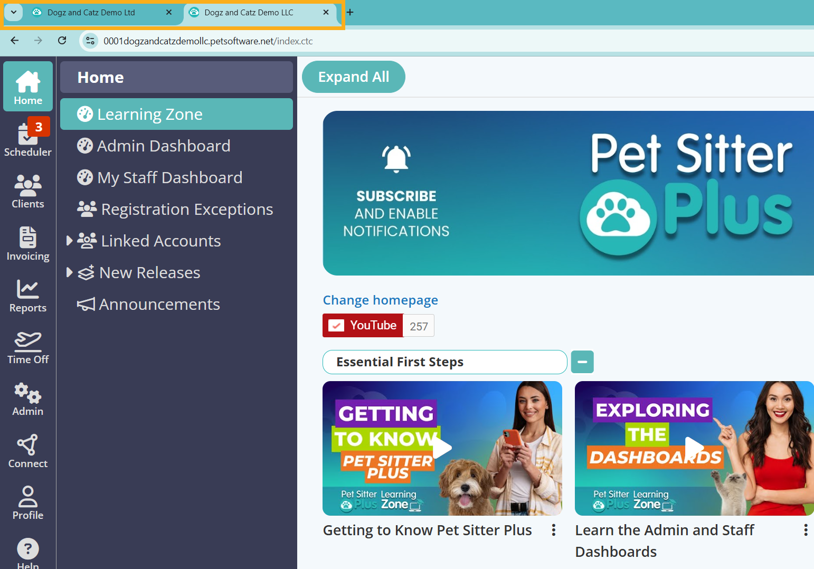Open the Invoicing section
Image resolution: width=814 pixels, height=569 pixels.
pos(27,243)
